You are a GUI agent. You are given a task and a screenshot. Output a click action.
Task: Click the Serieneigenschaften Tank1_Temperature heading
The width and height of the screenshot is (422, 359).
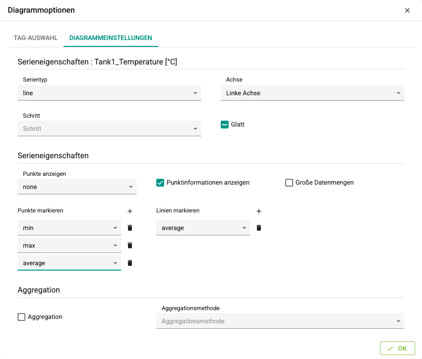click(97, 62)
